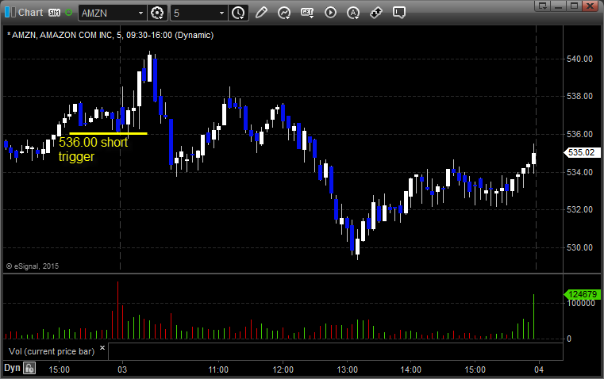This screenshot has height=379, width=604.
Task: Click the pencil drawing tool icon
Action: click(x=260, y=13)
